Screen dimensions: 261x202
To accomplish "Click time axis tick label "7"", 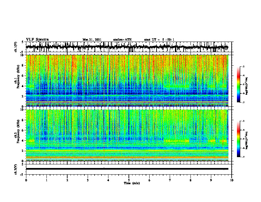I will [x=170, y=180].
